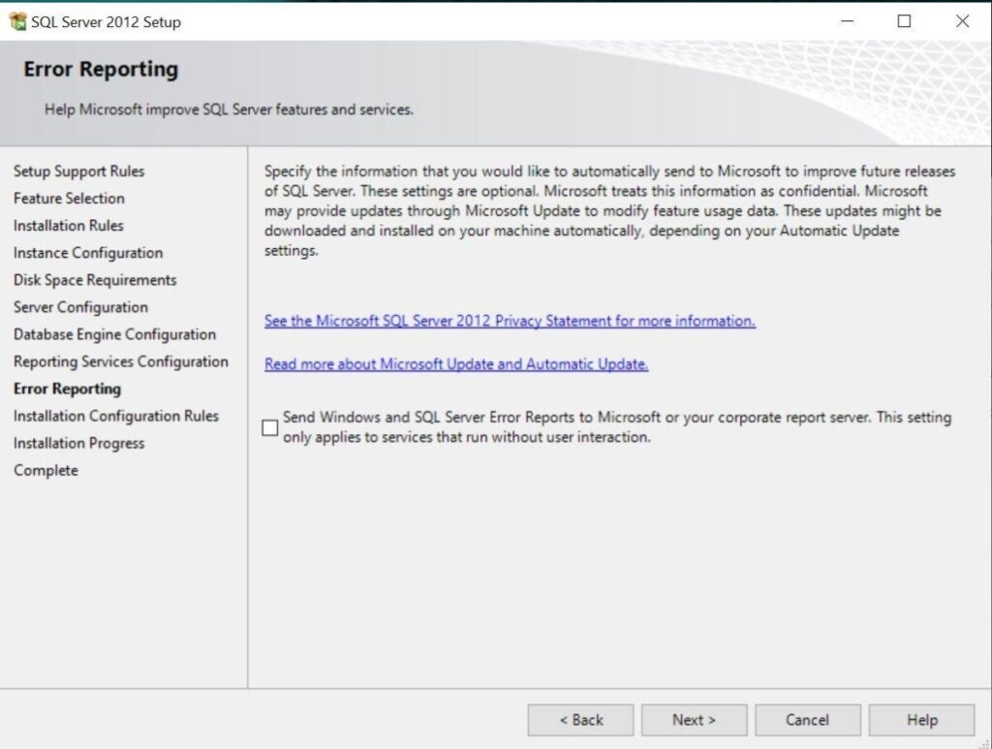Select the Server Configuration step
Screen dimensions: 992x749
pos(79,306)
